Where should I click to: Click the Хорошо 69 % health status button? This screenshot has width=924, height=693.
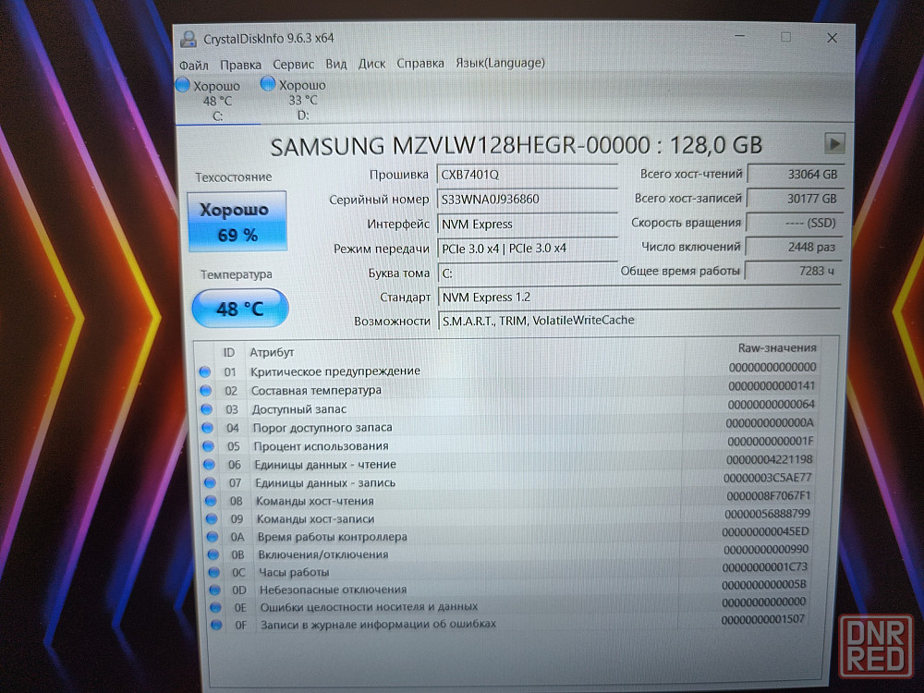tap(237, 222)
